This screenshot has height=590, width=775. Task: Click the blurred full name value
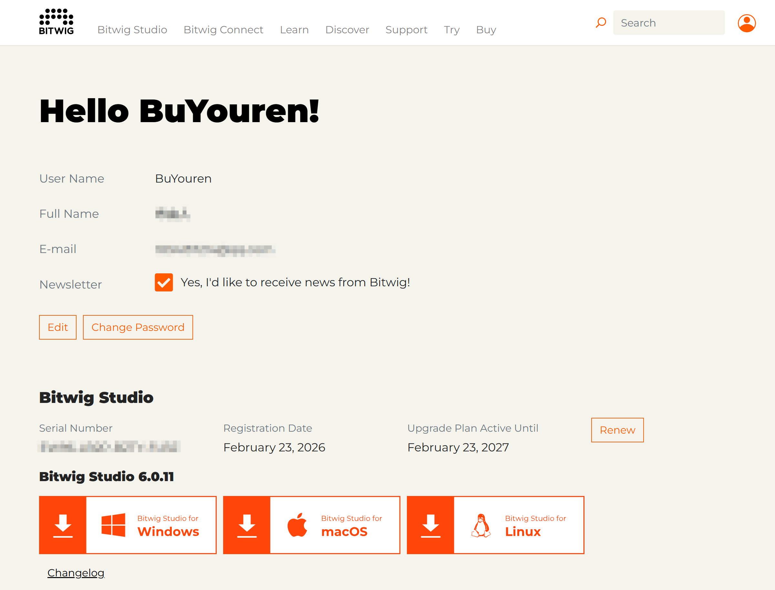point(173,214)
